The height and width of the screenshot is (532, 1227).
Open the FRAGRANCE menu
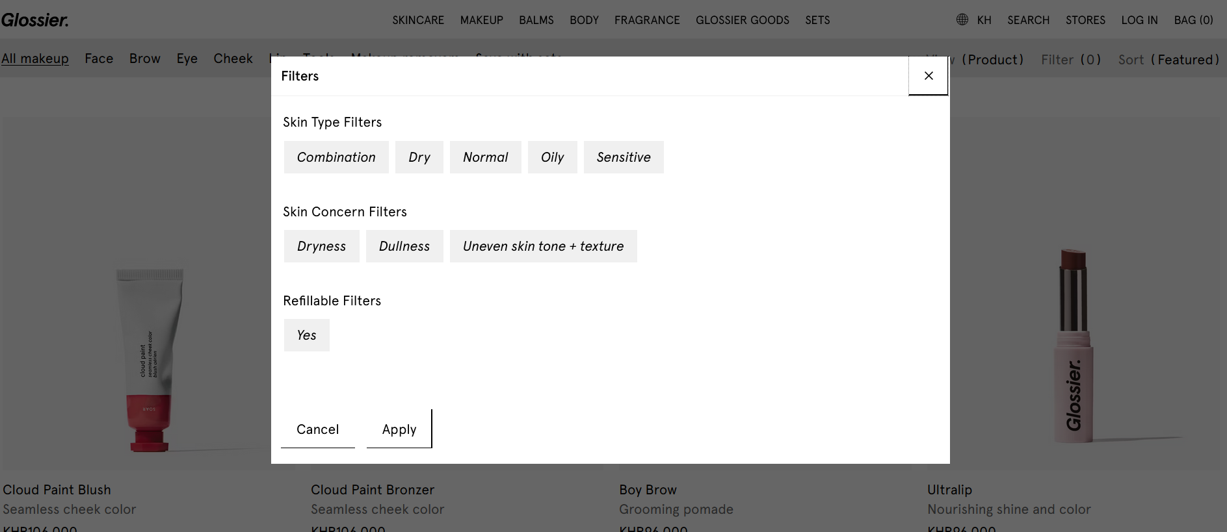(647, 20)
